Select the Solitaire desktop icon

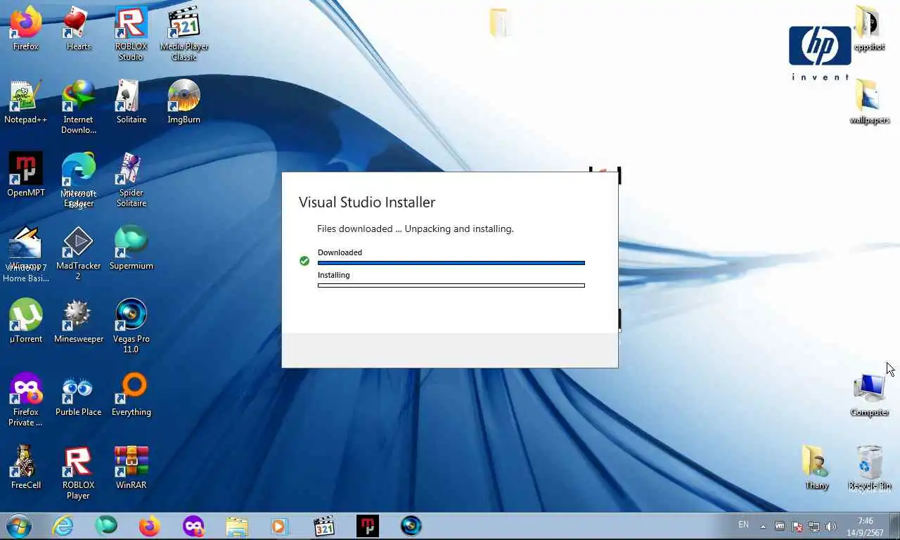131,102
